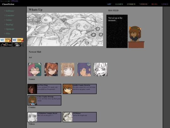
Task: Go to the COMICS section
Action: (x=131, y=4)
